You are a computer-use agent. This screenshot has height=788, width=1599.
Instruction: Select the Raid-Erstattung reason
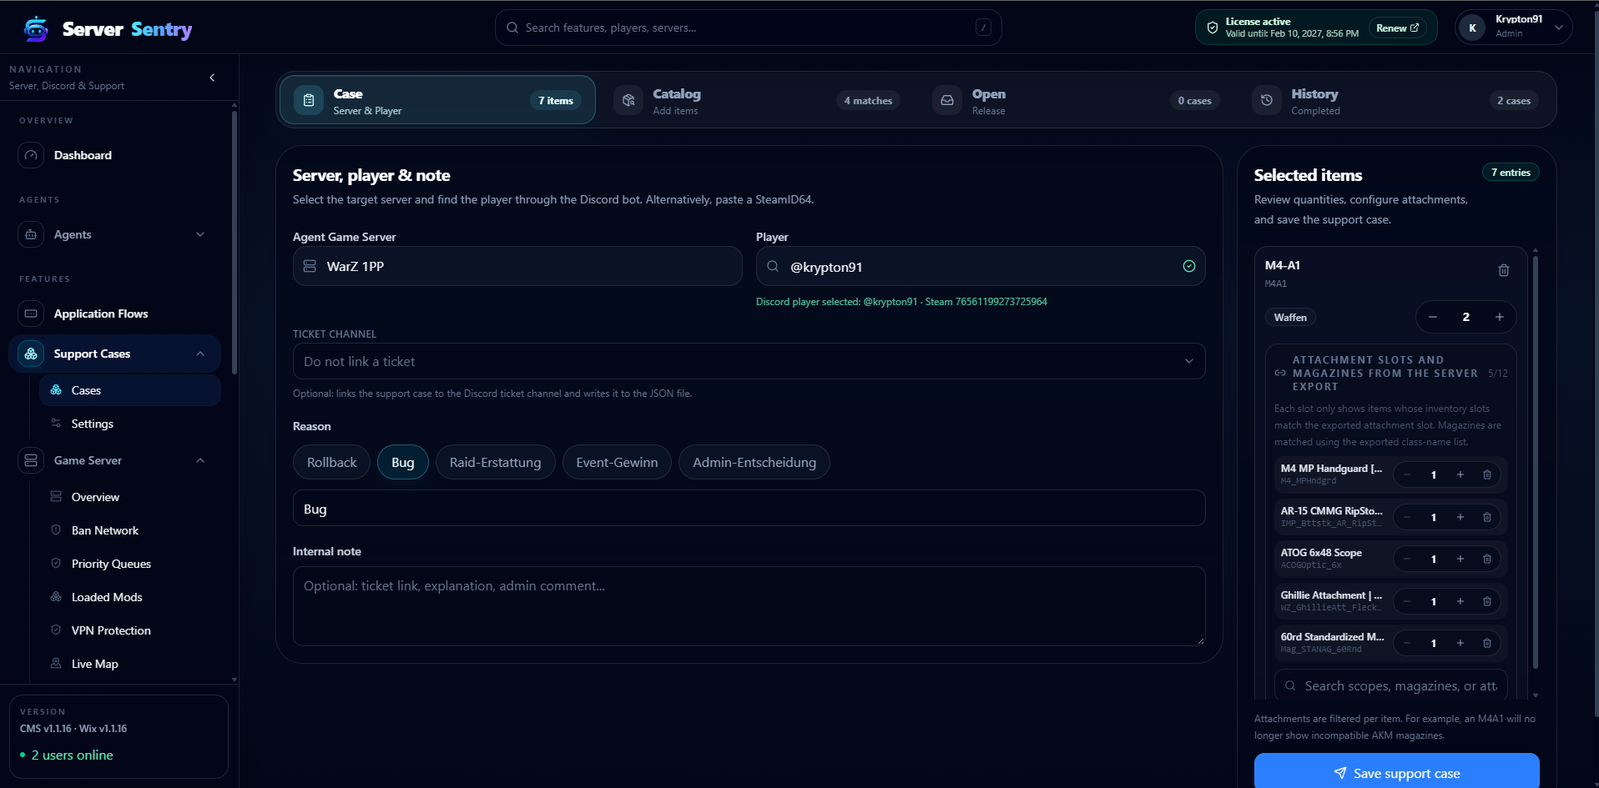(x=495, y=462)
